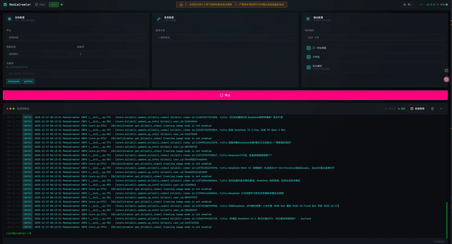Click the warning triangle icon in notice banner

click(x=181, y=5)
